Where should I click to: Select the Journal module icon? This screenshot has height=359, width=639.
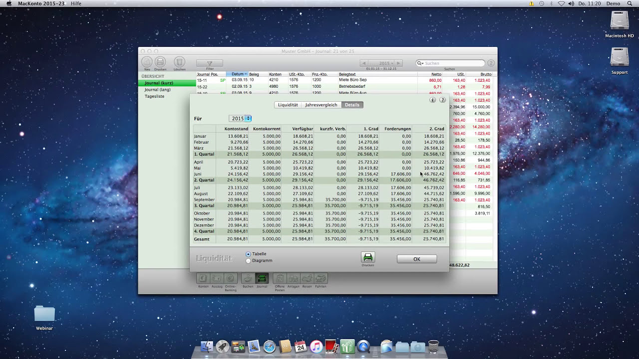[262, 278]
